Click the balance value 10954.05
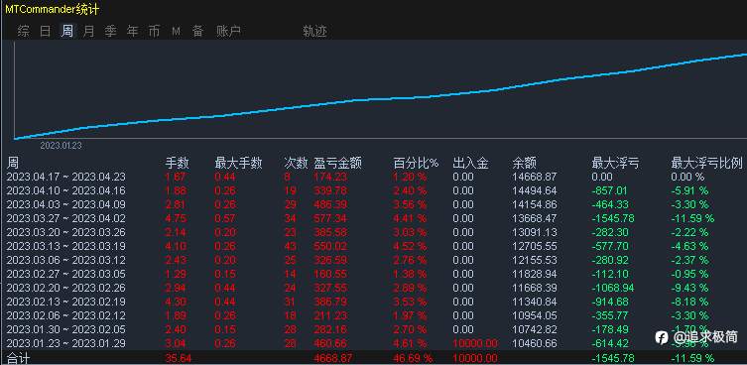Screen dimensions: 747x365 click(x=534, y=315)
